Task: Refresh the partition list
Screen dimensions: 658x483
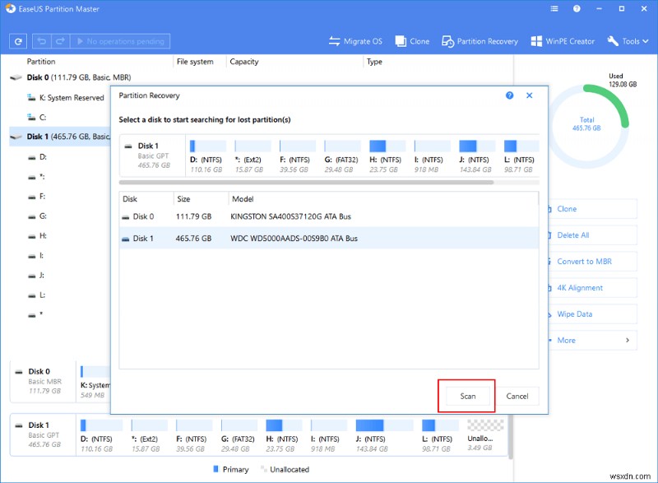Action: pyautogui.click(x=16, y=40)
